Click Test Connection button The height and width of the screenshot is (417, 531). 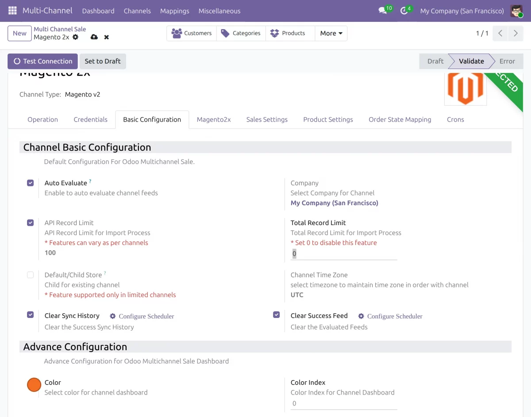[42, 61]
